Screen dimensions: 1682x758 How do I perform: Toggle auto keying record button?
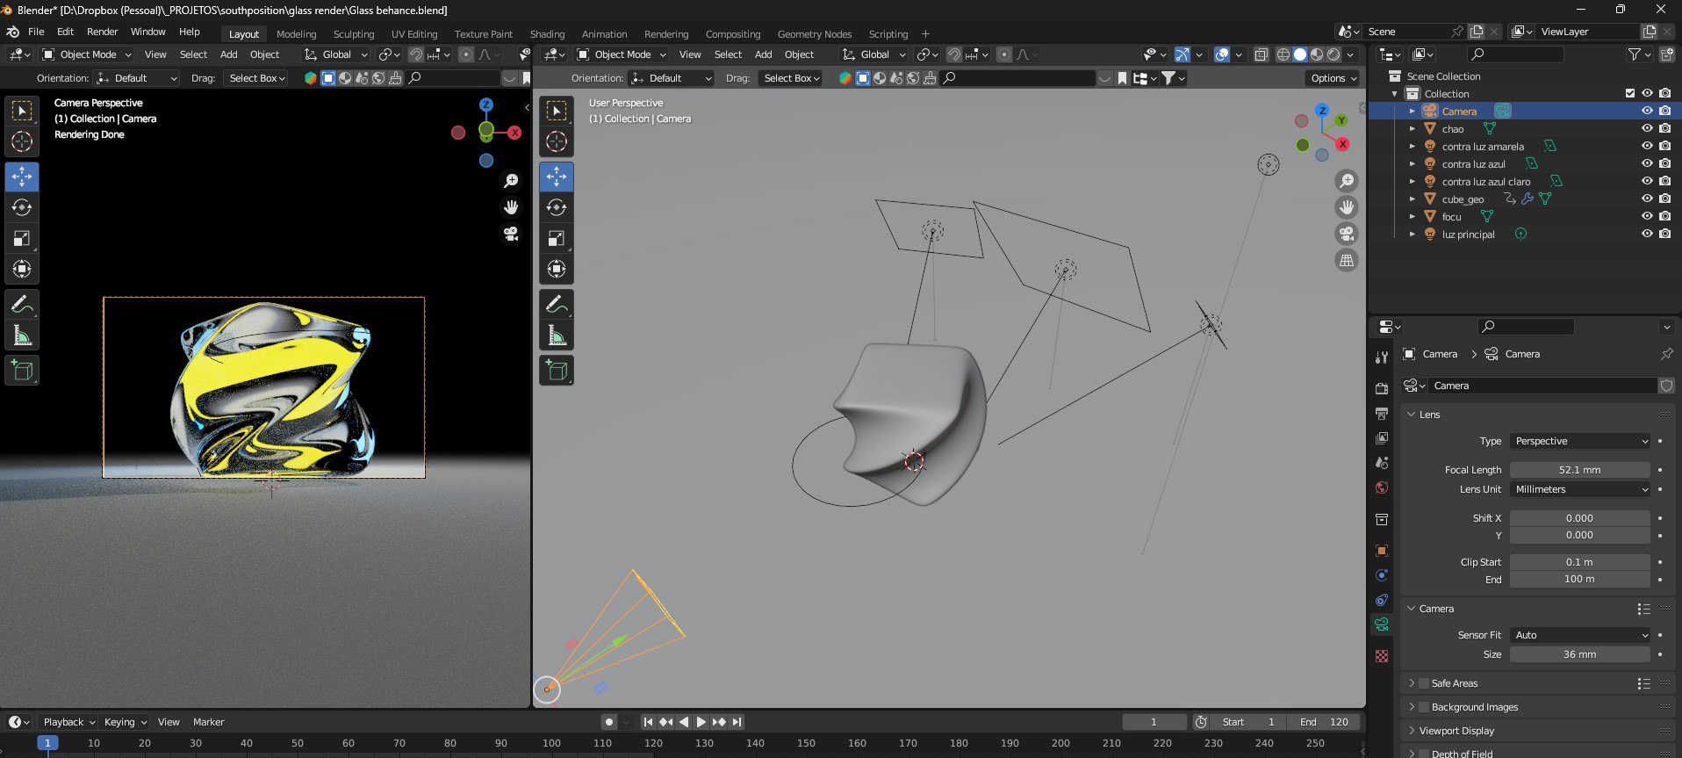608,722
